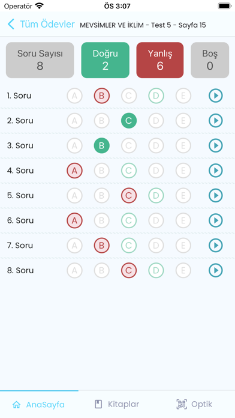
Task: Select wrong answer C in 8. Soru
Action: [129, 270]
